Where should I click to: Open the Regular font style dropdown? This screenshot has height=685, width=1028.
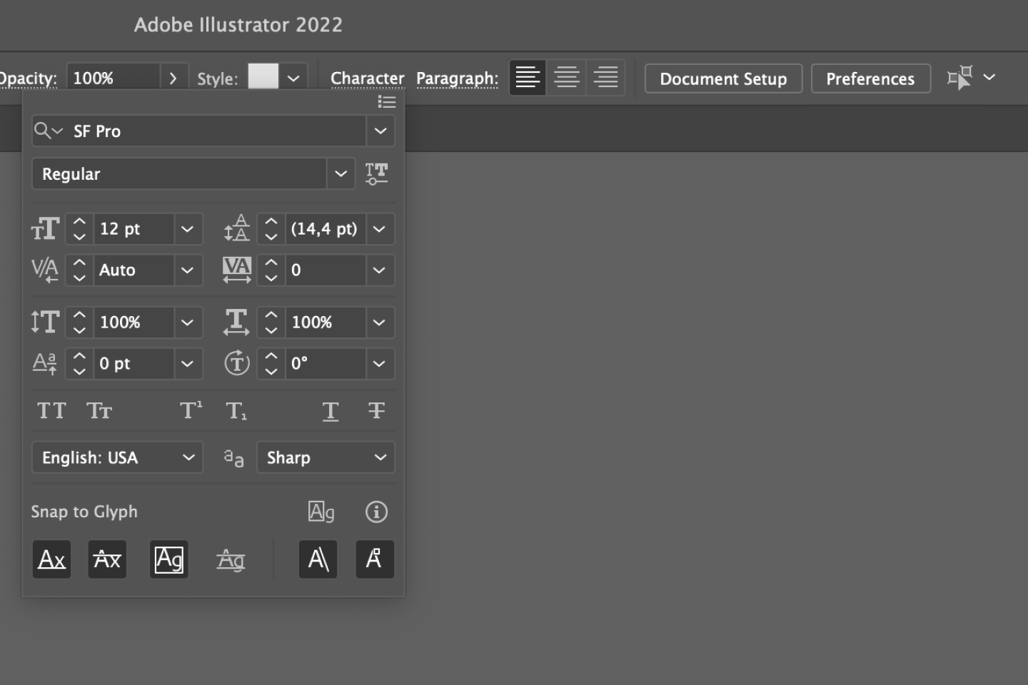click(341, 173)
